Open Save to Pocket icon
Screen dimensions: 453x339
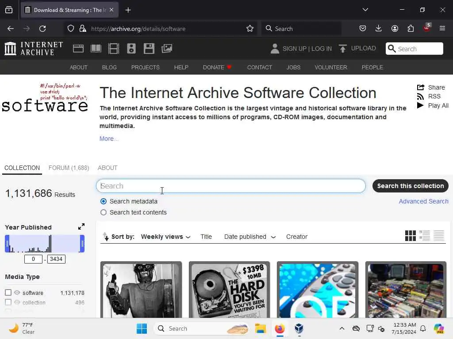(x=363, y=28)
